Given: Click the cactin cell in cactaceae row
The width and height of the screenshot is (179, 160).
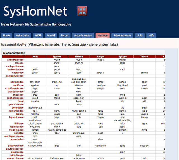Looking at the screenshot, I should 35,73.
